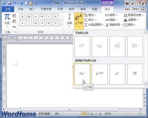The height and width of the screenshot is (118, 148).
Task: Open the 上下标 script dropdown button
Action: [x=79, y=22]
